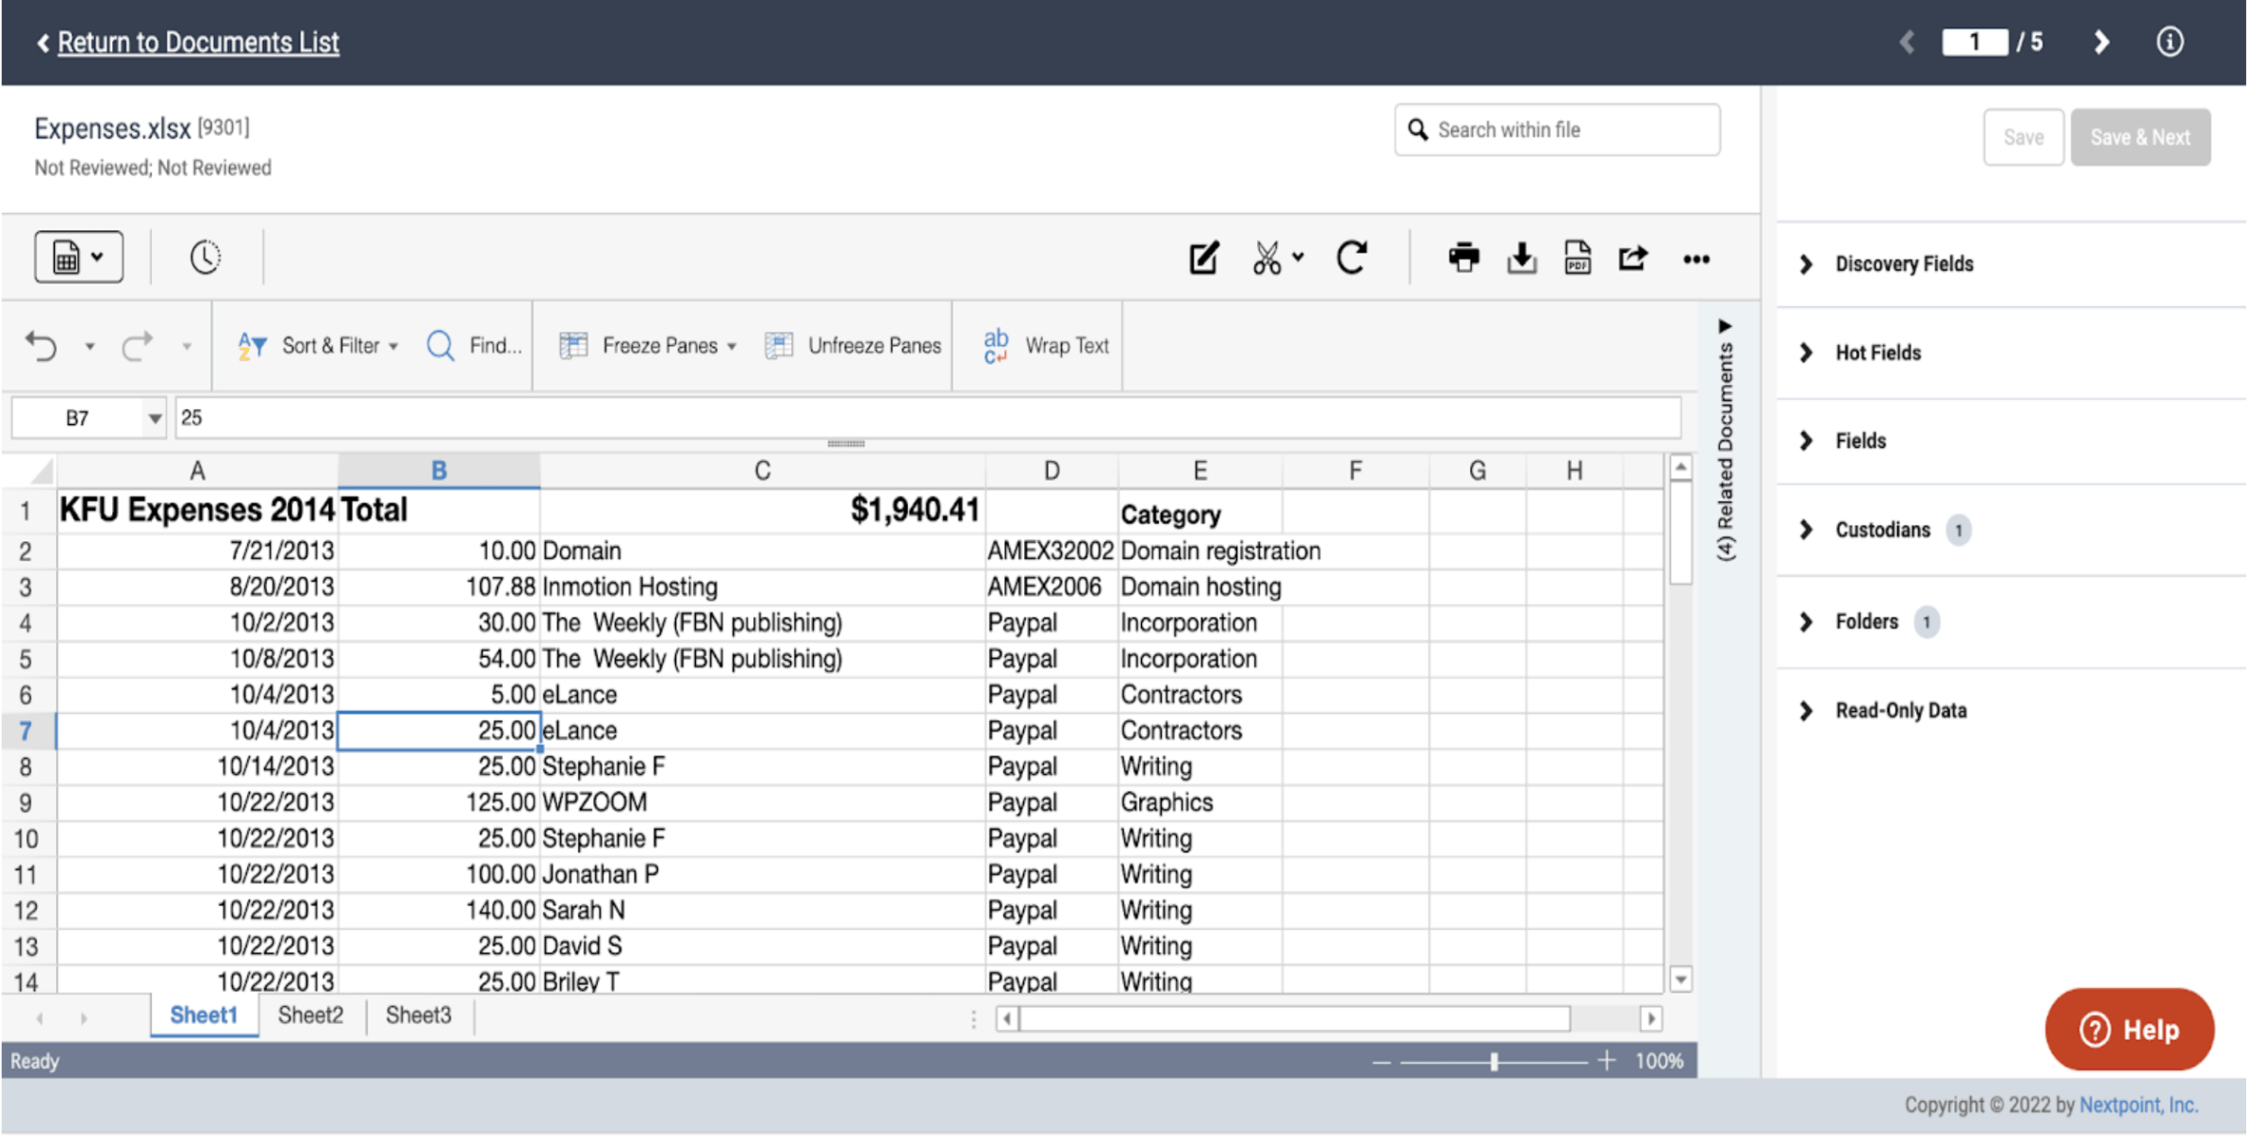Select the Sheet3 tab

(419, 1015)
